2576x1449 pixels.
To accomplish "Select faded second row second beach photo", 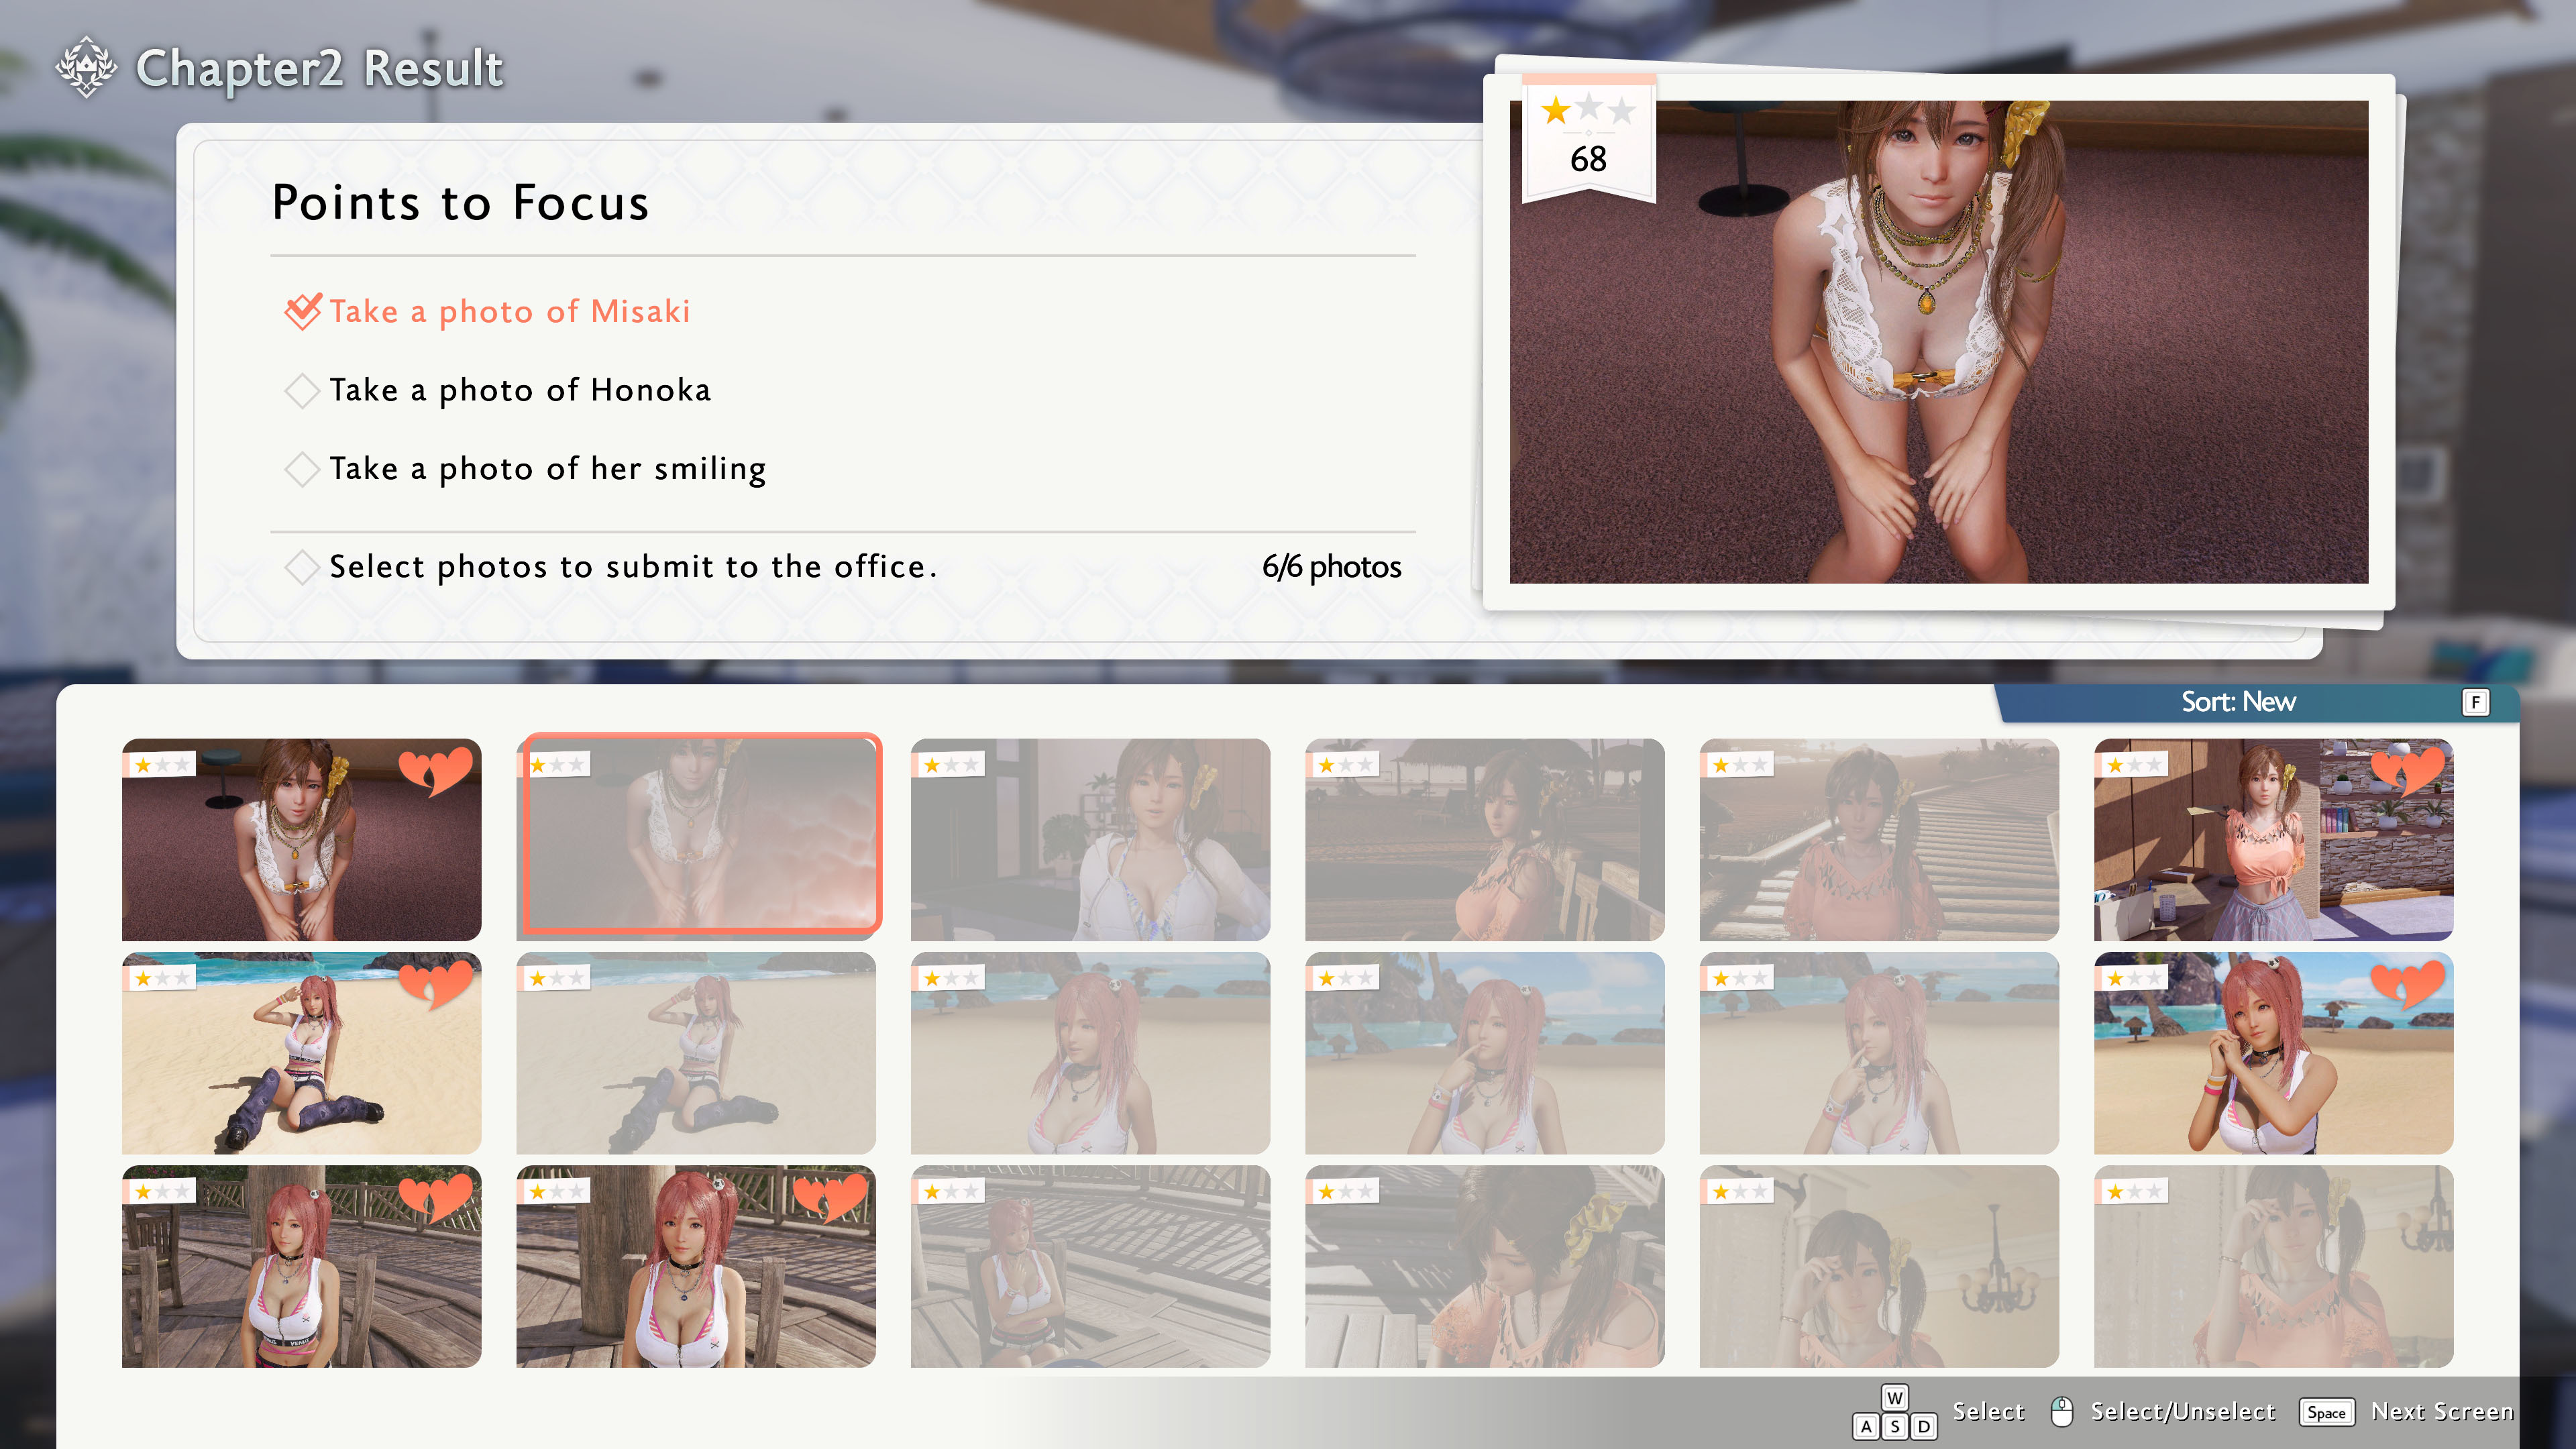I will (696, 1053).
